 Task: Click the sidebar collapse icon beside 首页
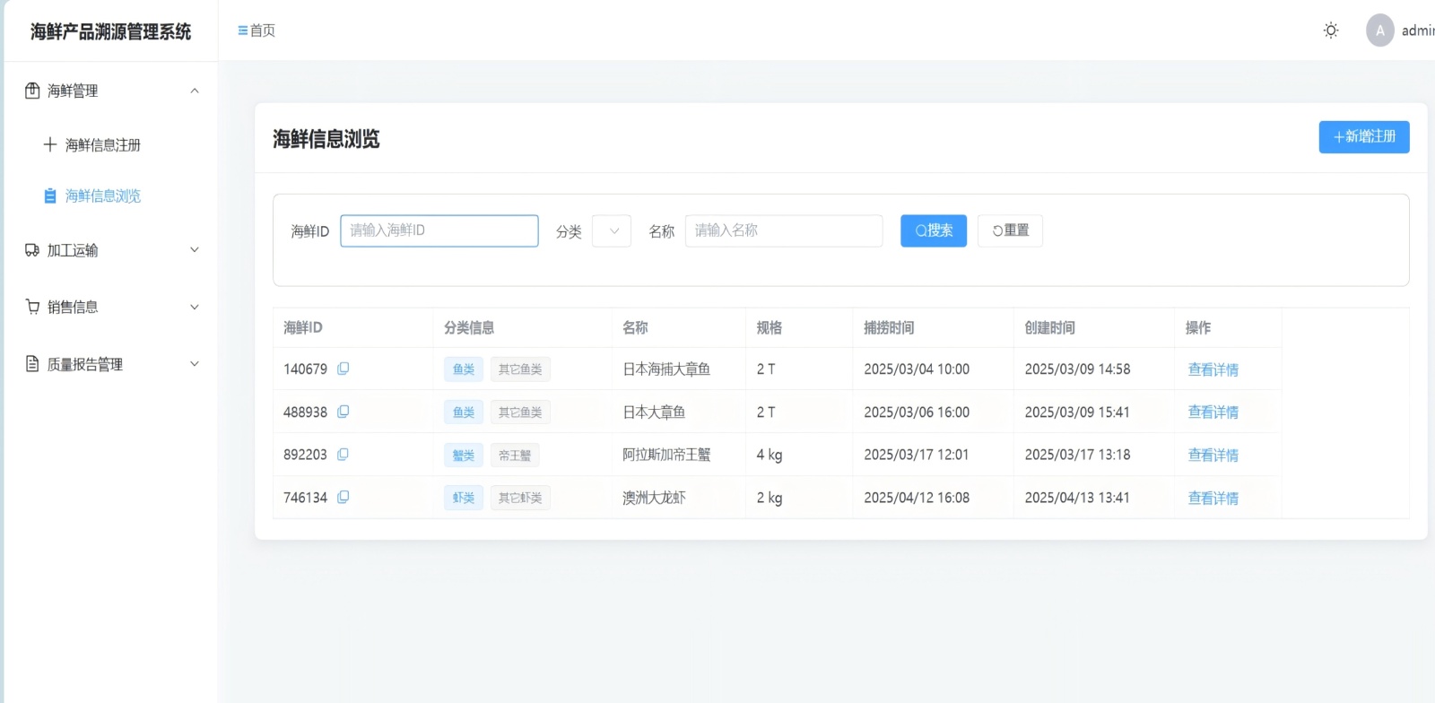coord(242,30)
